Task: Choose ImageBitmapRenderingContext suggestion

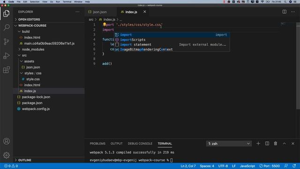Action: click(172, 49)
